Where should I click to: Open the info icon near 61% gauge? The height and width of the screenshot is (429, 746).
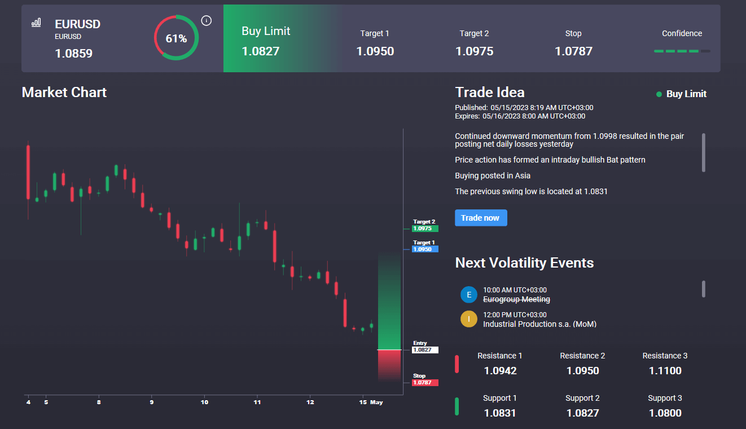tap(207, 21)
